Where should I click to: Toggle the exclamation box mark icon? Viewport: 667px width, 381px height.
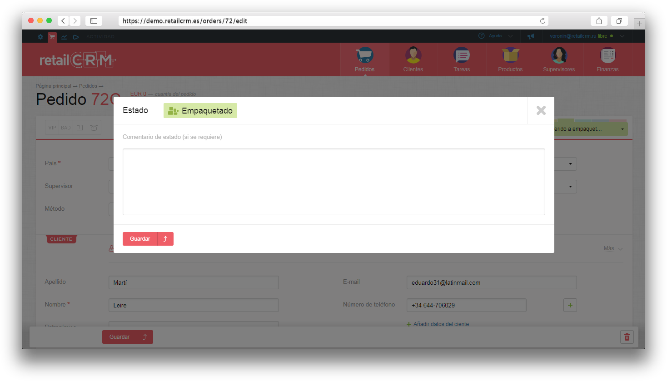point(80,128)
